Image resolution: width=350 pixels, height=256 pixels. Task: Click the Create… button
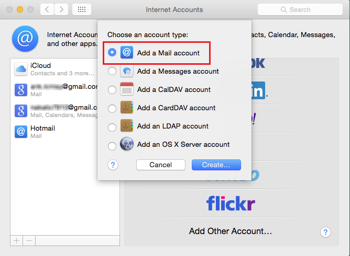click(216, 165)
